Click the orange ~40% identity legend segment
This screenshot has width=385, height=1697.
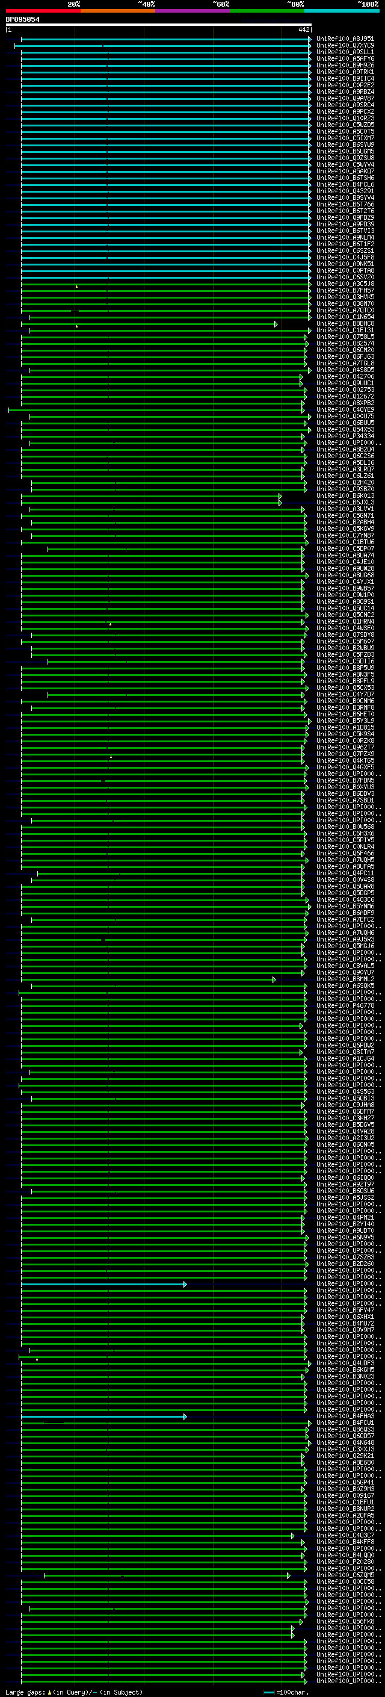(118, 11)
